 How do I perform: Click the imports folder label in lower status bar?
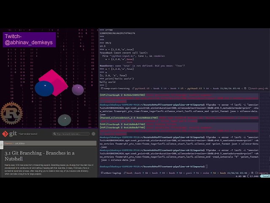point(263,173)
